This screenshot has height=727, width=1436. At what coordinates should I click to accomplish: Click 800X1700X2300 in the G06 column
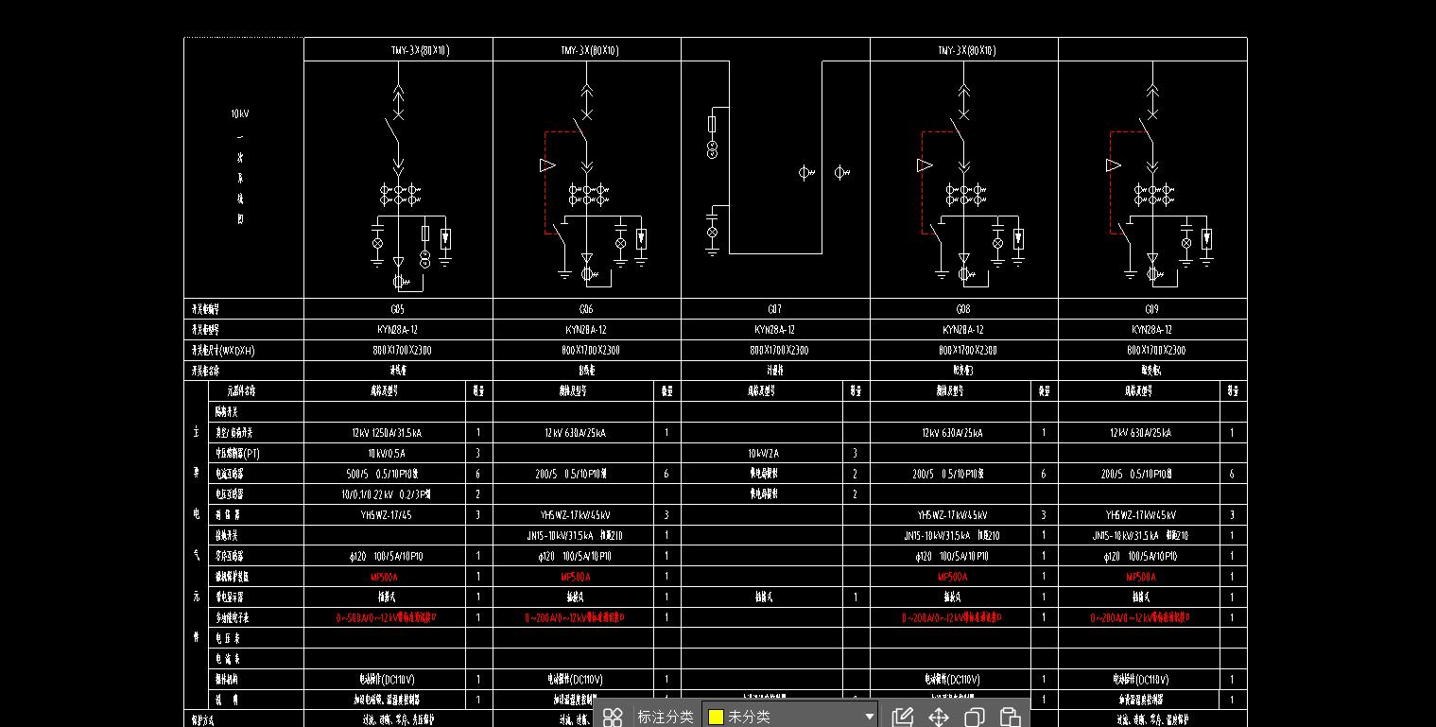pos(590,351)
